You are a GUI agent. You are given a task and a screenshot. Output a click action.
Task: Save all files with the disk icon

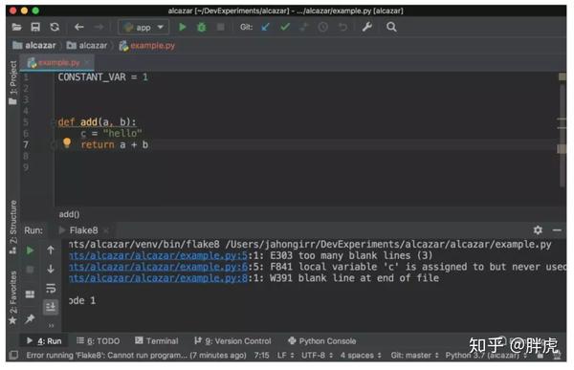pyautogui.click(x=35, y=27)
